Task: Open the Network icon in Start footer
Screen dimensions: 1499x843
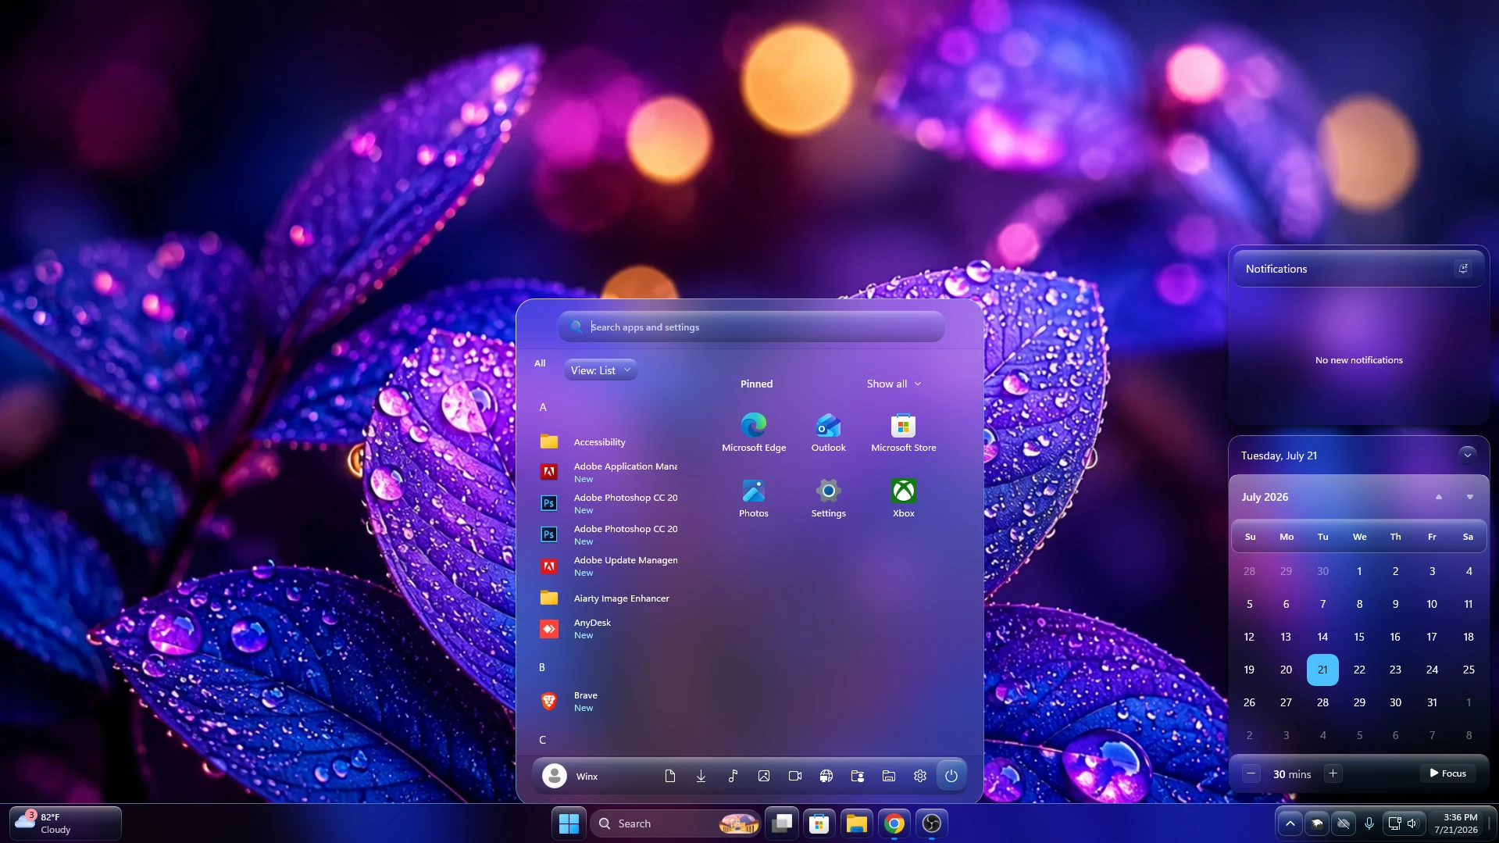Action: pos(826,776)
